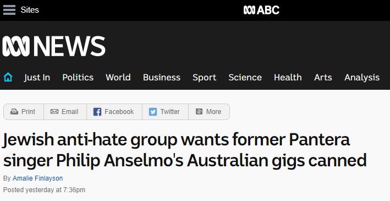Select the World nav item
Image resolution: width=390 pixels, height=201 pixels.
pos(118,78)
